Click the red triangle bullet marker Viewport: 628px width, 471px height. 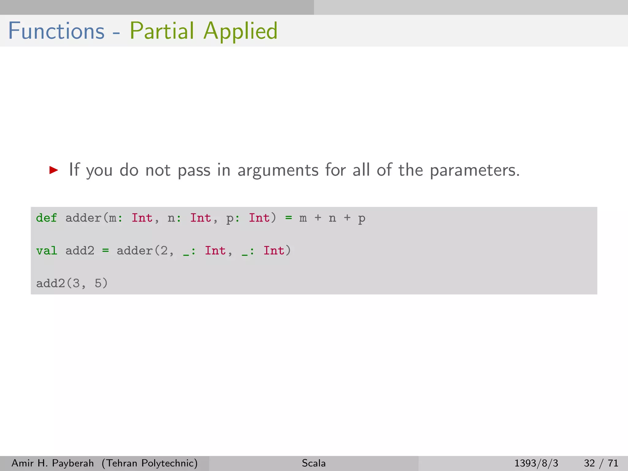54,170
